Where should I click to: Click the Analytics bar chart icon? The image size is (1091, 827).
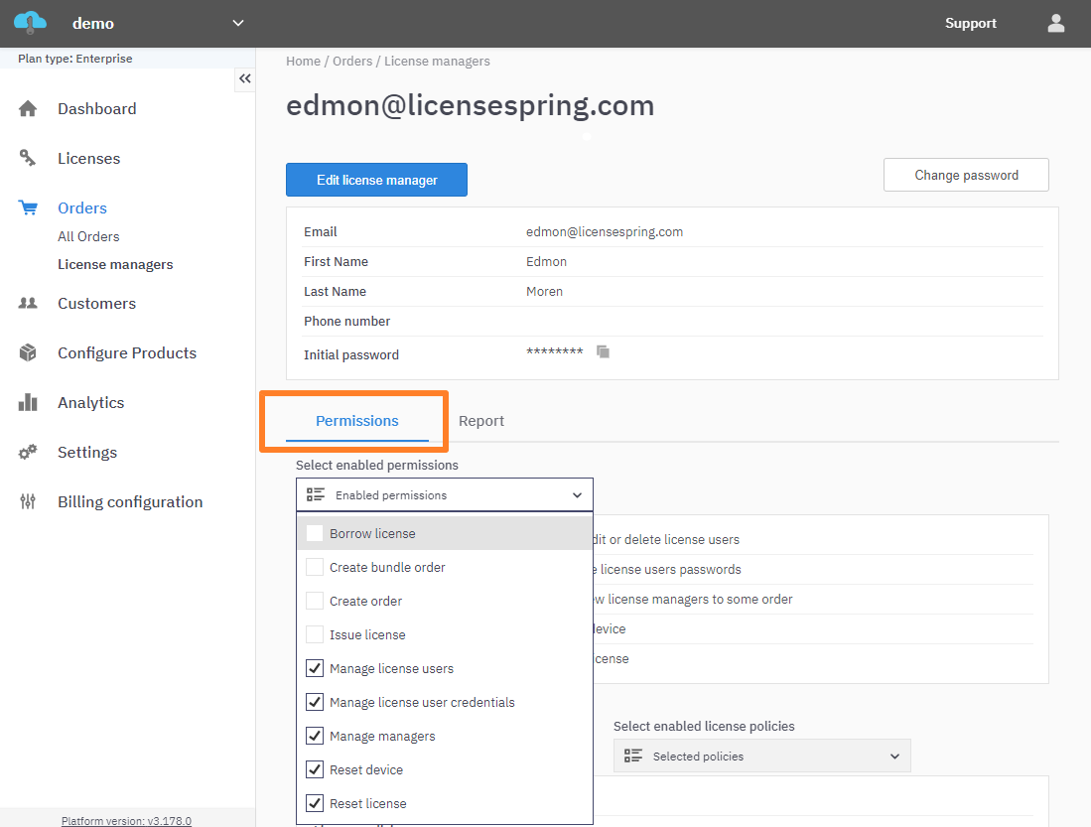point(28,403)
